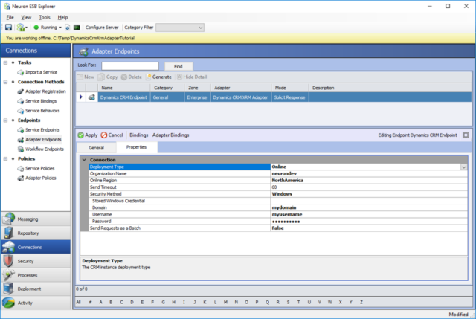The height and width of the screenshot is (319, 476).
Task: Click the Find button
Action: coord(178,66)
